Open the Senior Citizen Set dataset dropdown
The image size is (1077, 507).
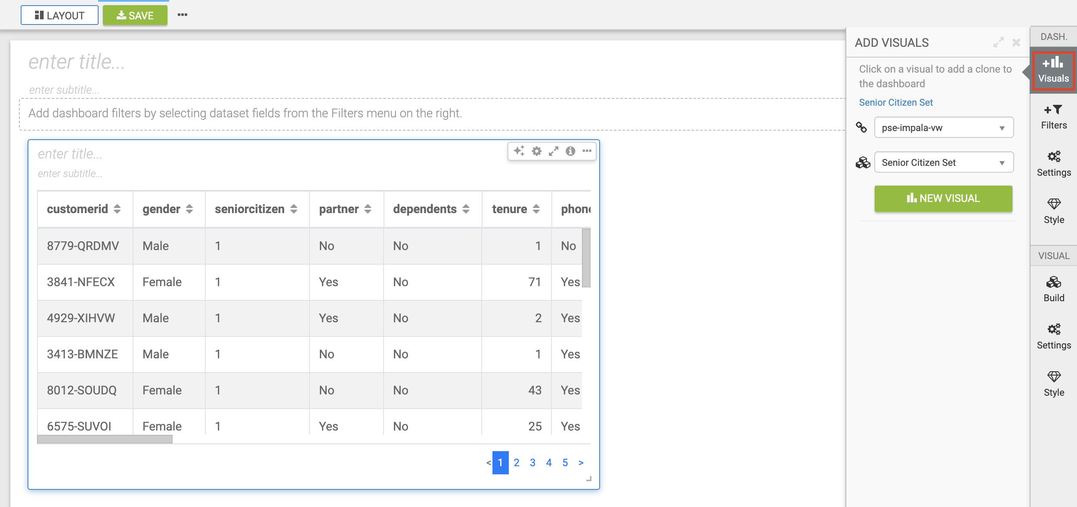[x=944, y=162]
